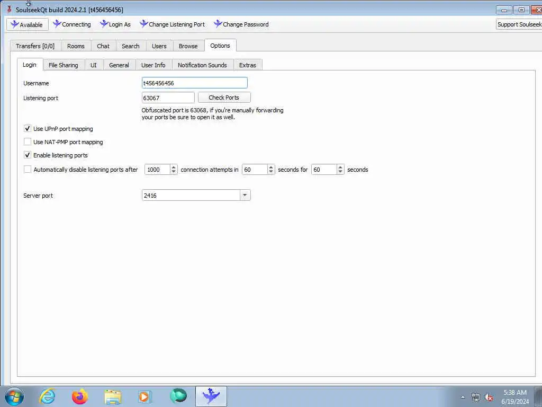
Task: Expand the Server port dropdown arrow
Action: click(x=245, y=195)
